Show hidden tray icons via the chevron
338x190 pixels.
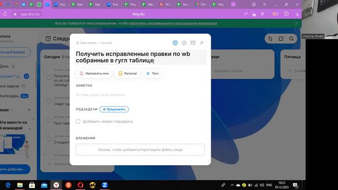(232, 185)
